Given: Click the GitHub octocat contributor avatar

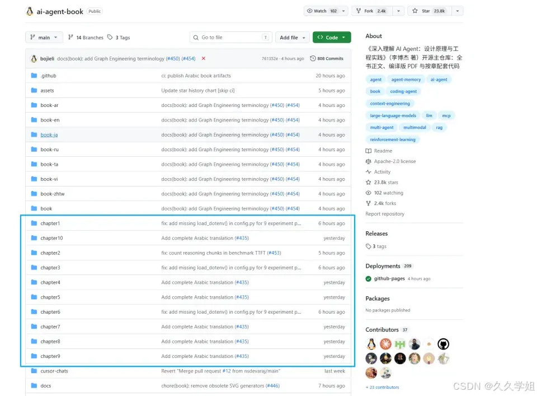Looking at the screenshot, I should tap(443, 344).
